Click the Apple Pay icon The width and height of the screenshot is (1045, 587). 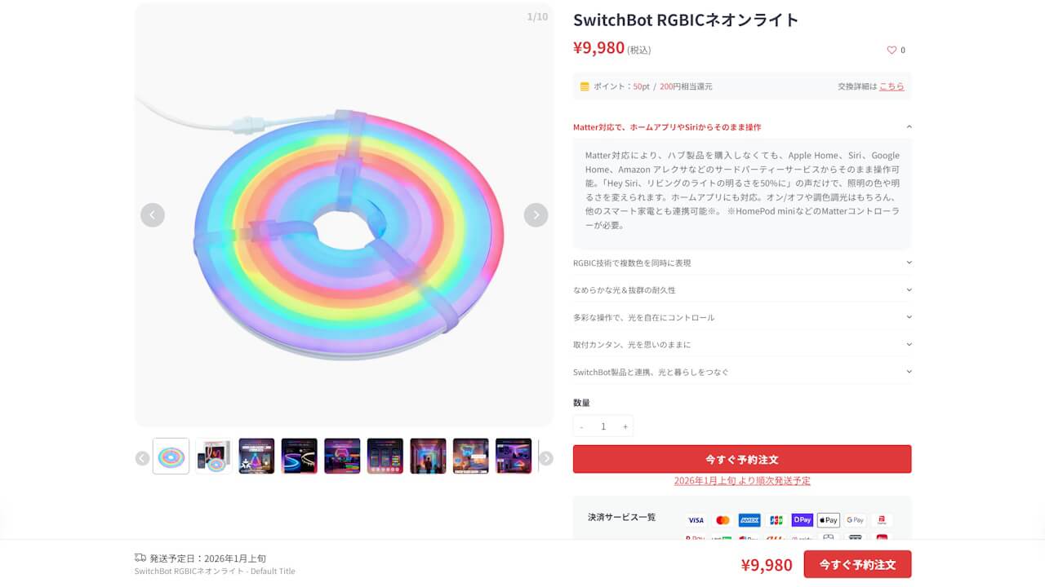pos(828,520)
